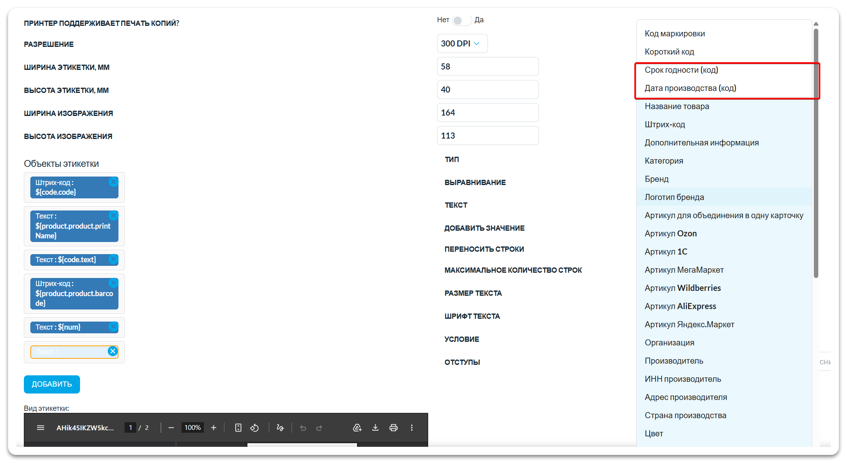Image resolution: width=847 pixels, height=463 pixels.
Task: Choose Производитель option
Action: pos(724,361)
